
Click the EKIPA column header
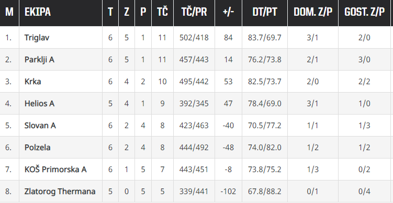(x=38, y=12)
